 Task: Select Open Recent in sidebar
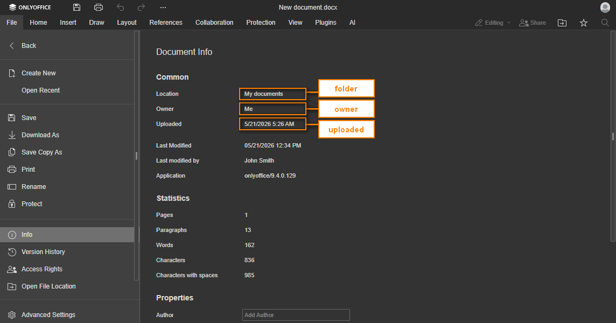[x=41, y=90]
